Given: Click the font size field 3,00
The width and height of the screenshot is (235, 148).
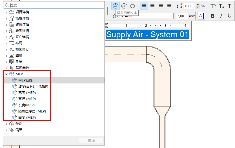Looking at the screenshot, I should [182, 16].
